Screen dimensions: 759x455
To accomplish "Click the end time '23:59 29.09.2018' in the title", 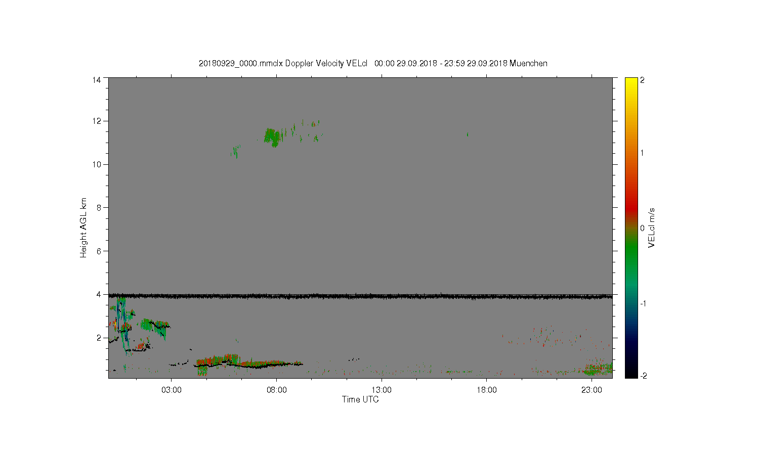I will 476,64.
